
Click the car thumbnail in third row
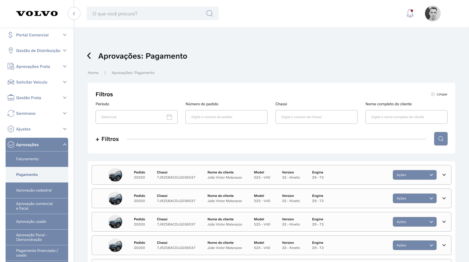(115, 222)
